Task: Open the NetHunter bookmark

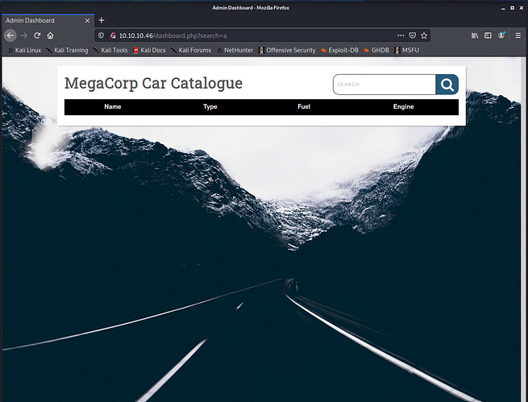Action: tap(235, 50)
